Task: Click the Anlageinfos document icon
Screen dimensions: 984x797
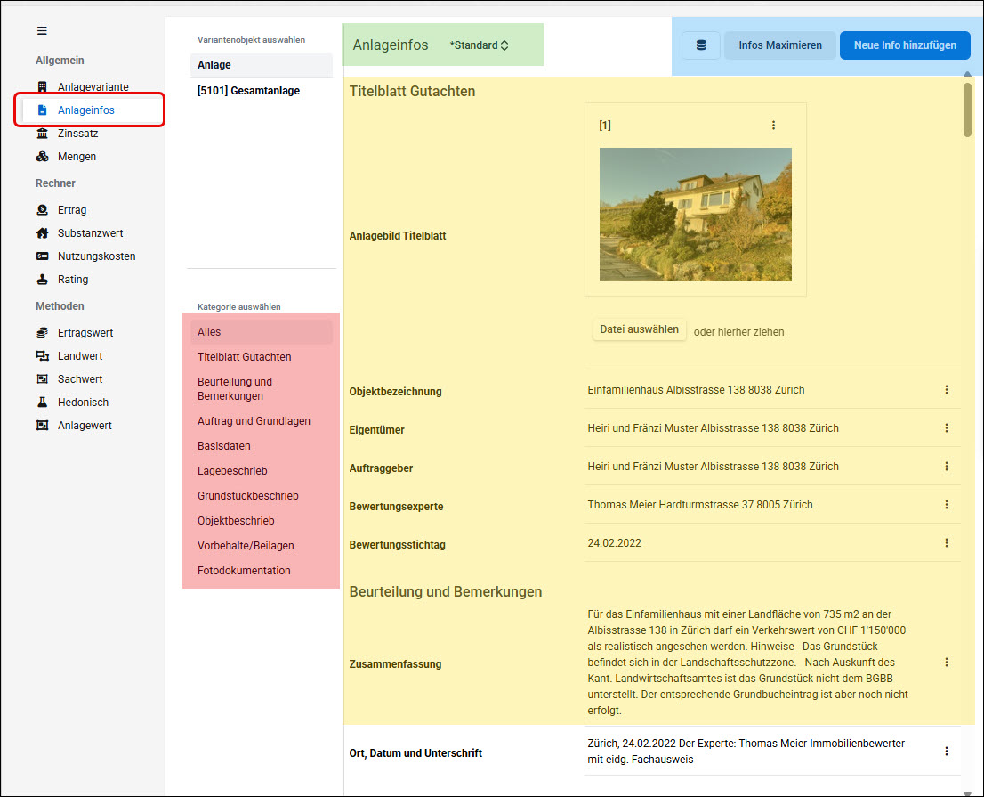Action: [42, 110]
